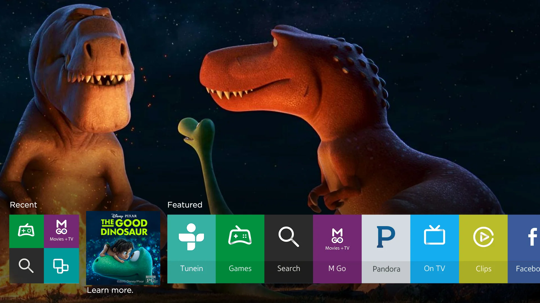Image resolution: width=540 pixels, height=303 pixels.
Task: Select the recent Search magnifier icon
Action: (26, 266)
